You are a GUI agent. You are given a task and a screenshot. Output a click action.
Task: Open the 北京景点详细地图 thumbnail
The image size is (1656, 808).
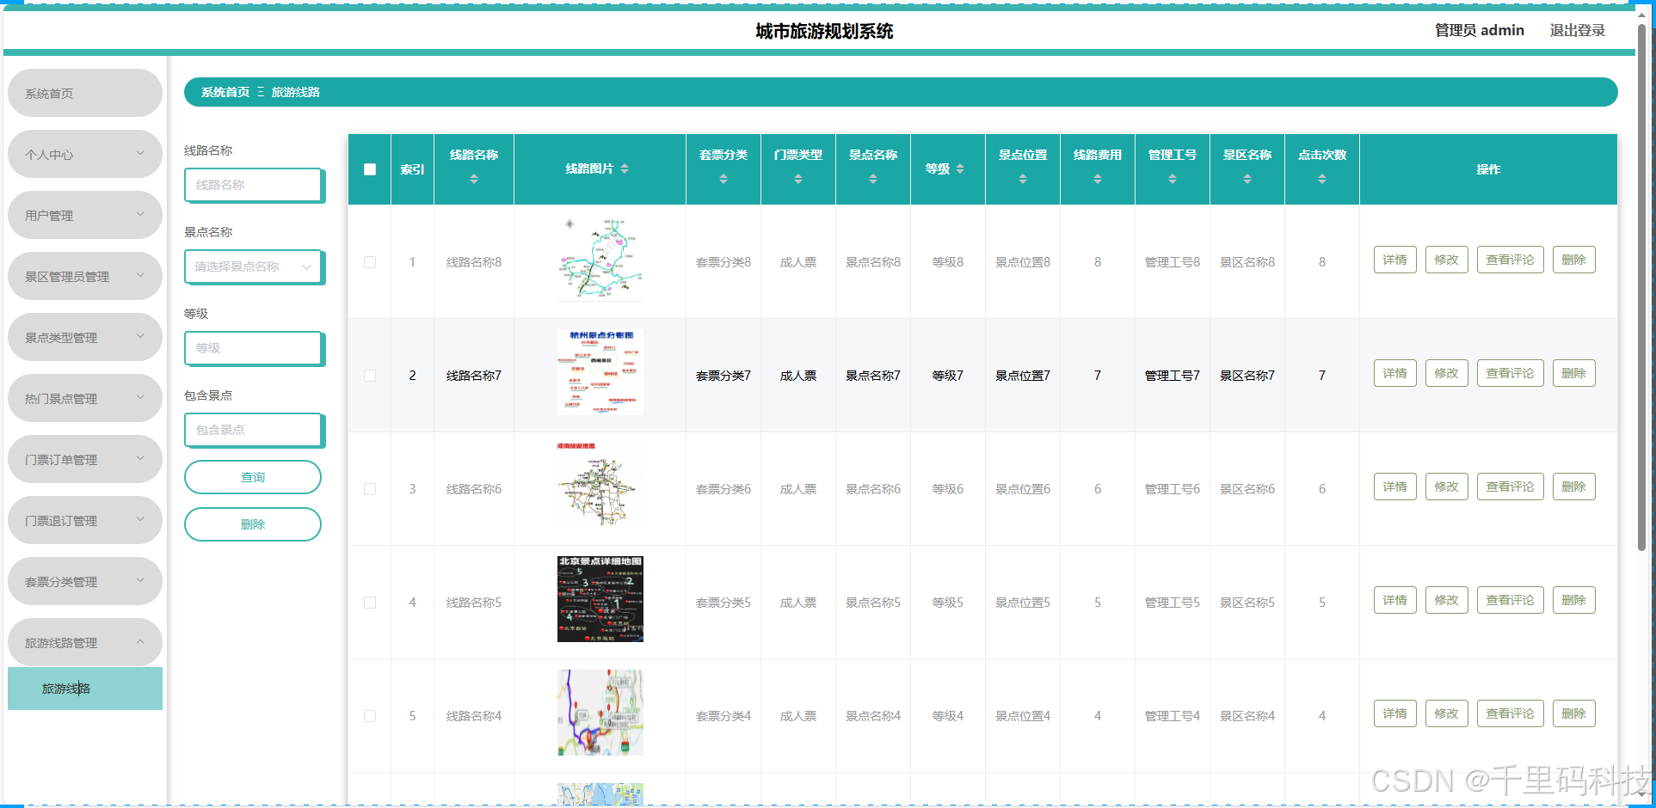[x=600, y=599]
